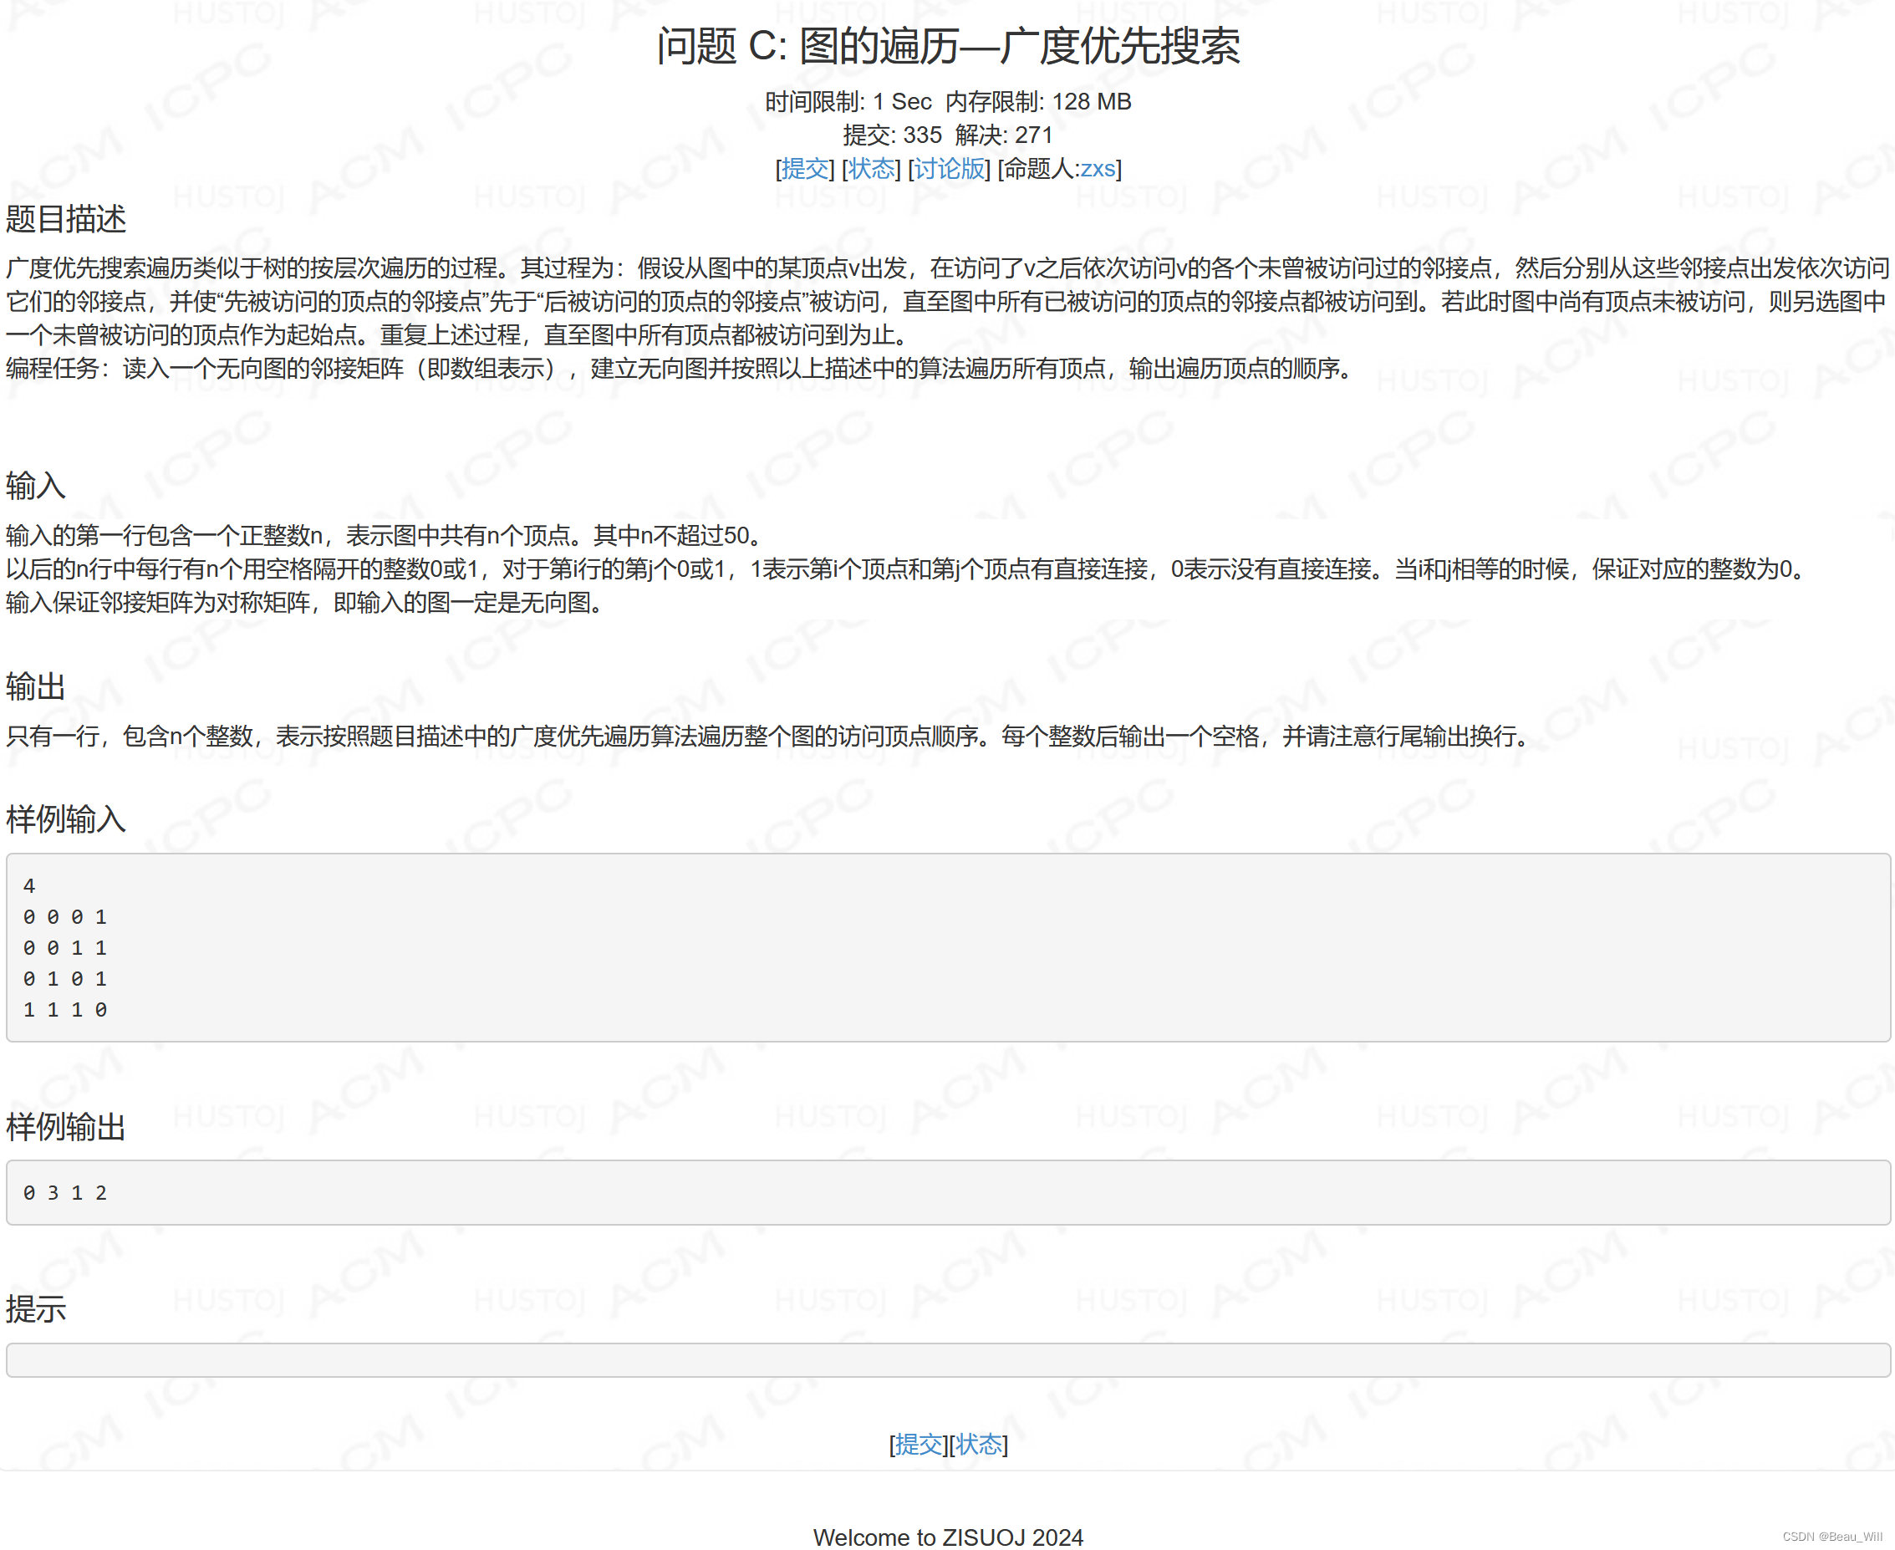The image size is (1895, 1550).
Task: Visit the 讨论版 discussion board
Action: click(946, 168)
